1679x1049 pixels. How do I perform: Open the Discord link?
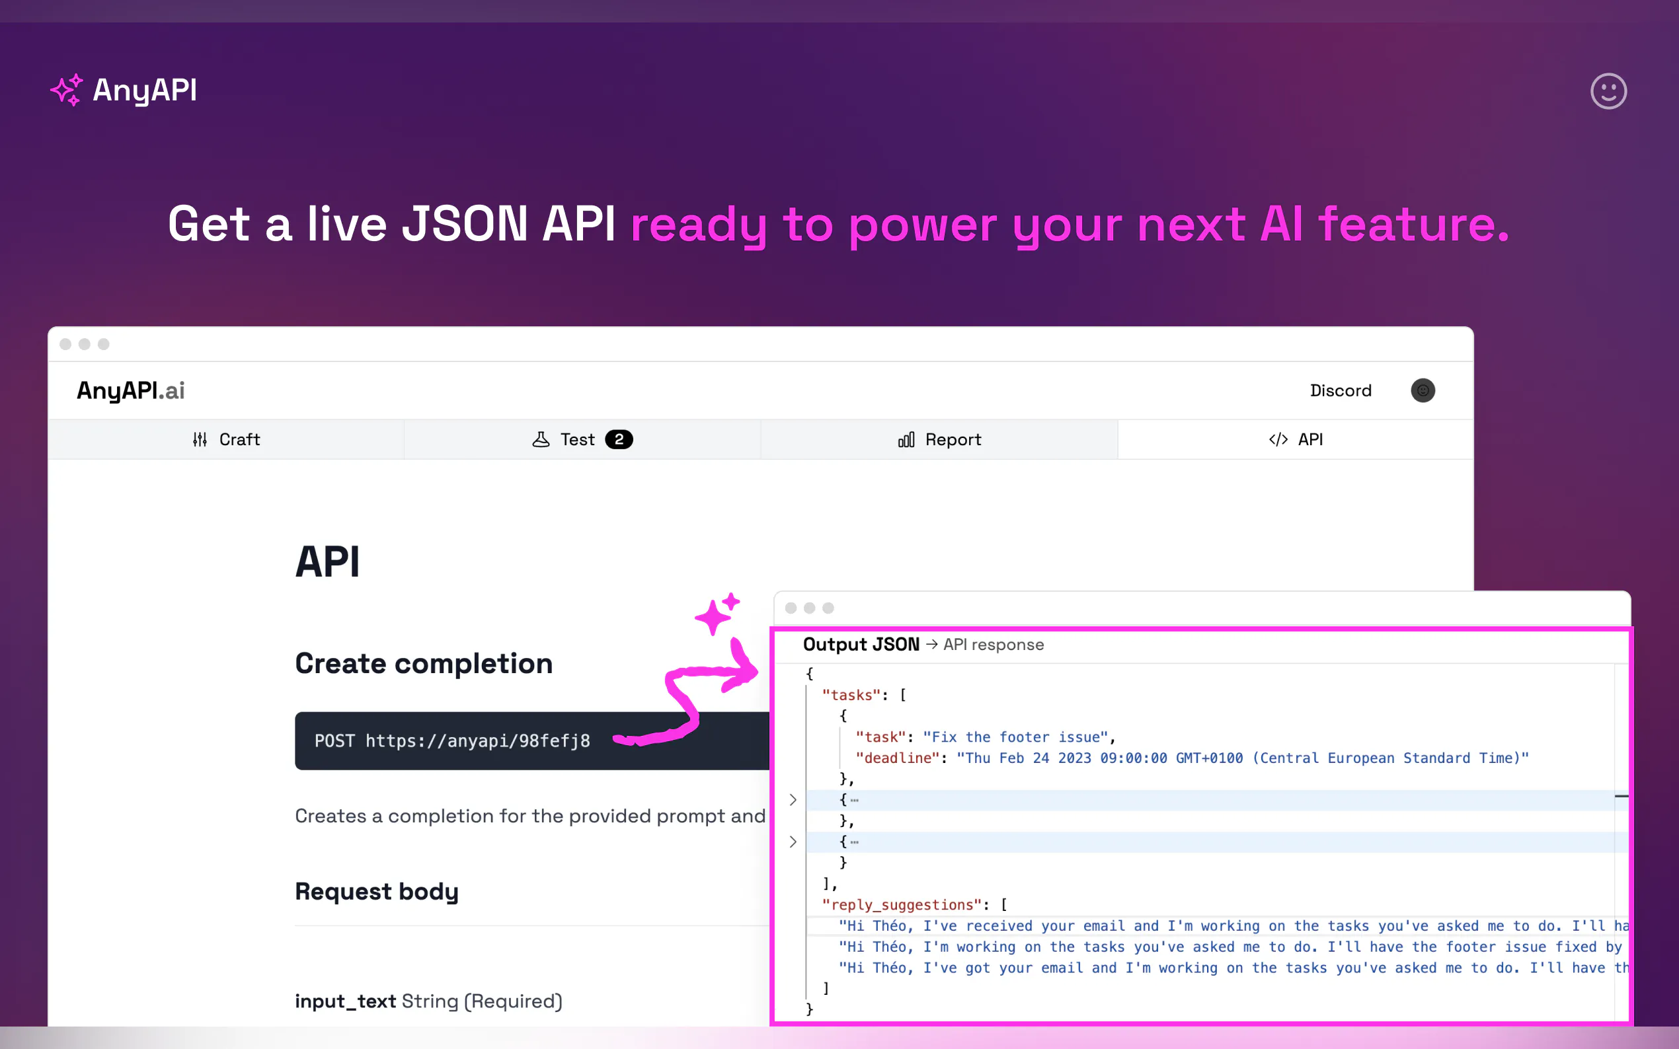(1340, 390)
